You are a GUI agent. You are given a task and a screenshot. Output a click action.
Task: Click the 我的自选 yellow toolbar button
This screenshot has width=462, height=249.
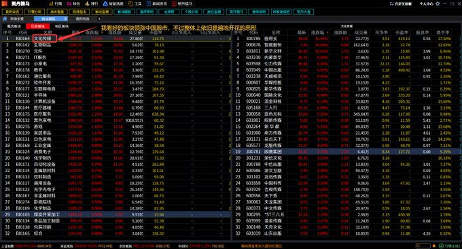coord(12,12)
